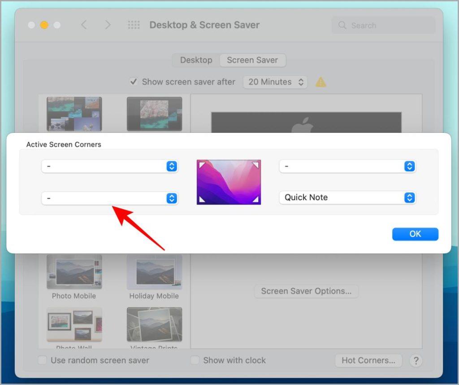Select the second screen saver thumbnail in top row

(x=154, y=114)
